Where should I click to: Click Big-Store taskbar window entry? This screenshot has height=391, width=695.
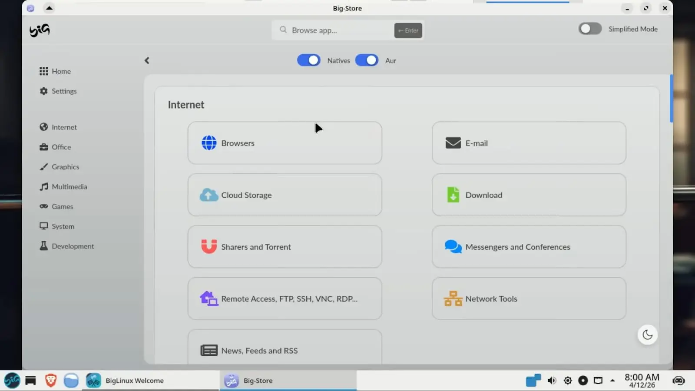tap(288, 381)
